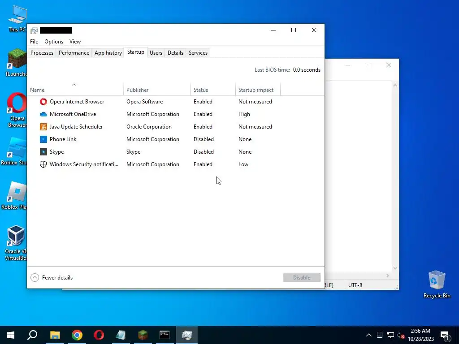
Task: Click the Task Manager title bar icon
Action: coord(34,30)
